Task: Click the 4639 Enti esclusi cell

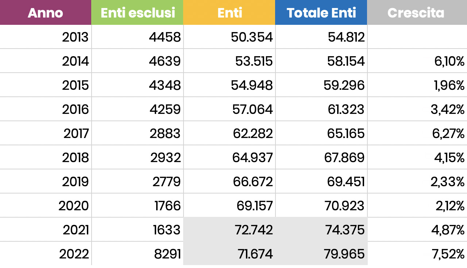Action: [x=165, y=61]
